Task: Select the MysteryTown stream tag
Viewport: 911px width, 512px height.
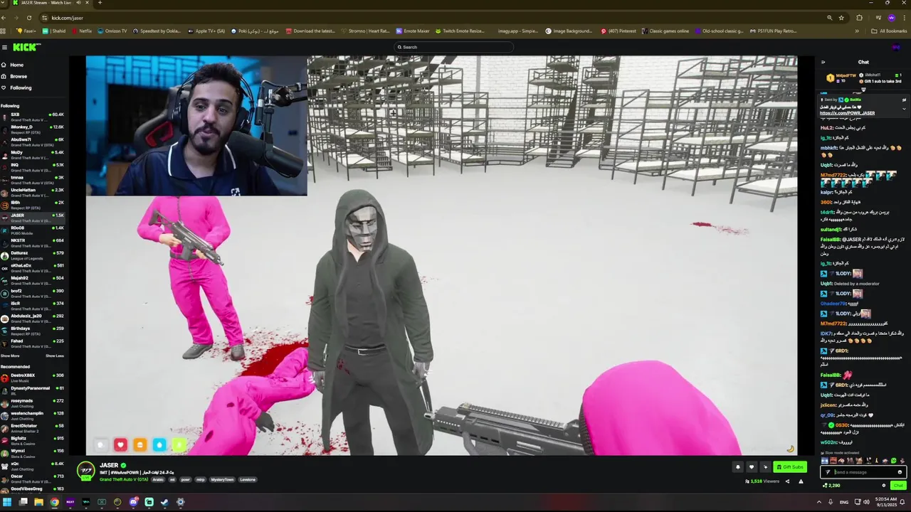Action: tap(222, 479)
